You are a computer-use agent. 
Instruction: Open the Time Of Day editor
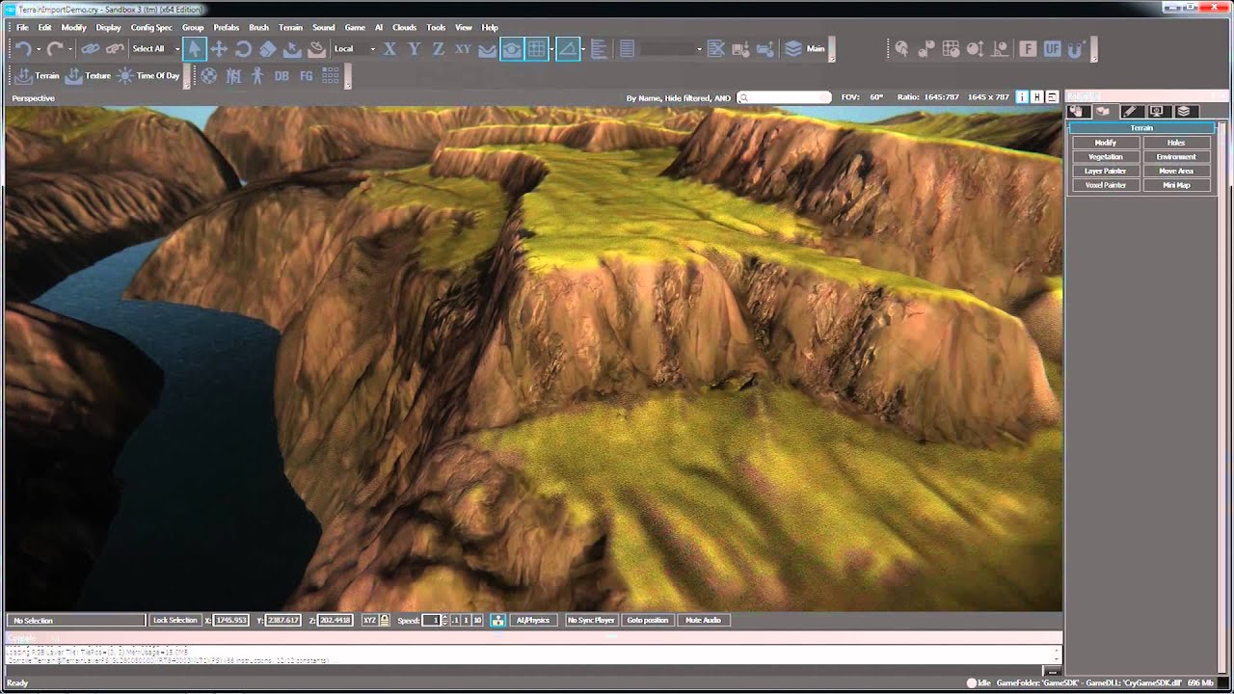point(148,75)
